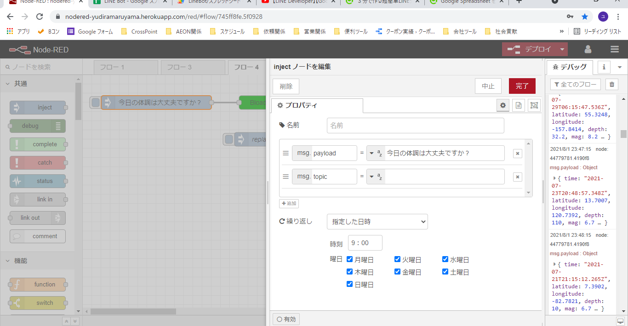Viewport: 628px width, 326px height.
Task: Open the プロパティ tab
Action: click(317, 105)
